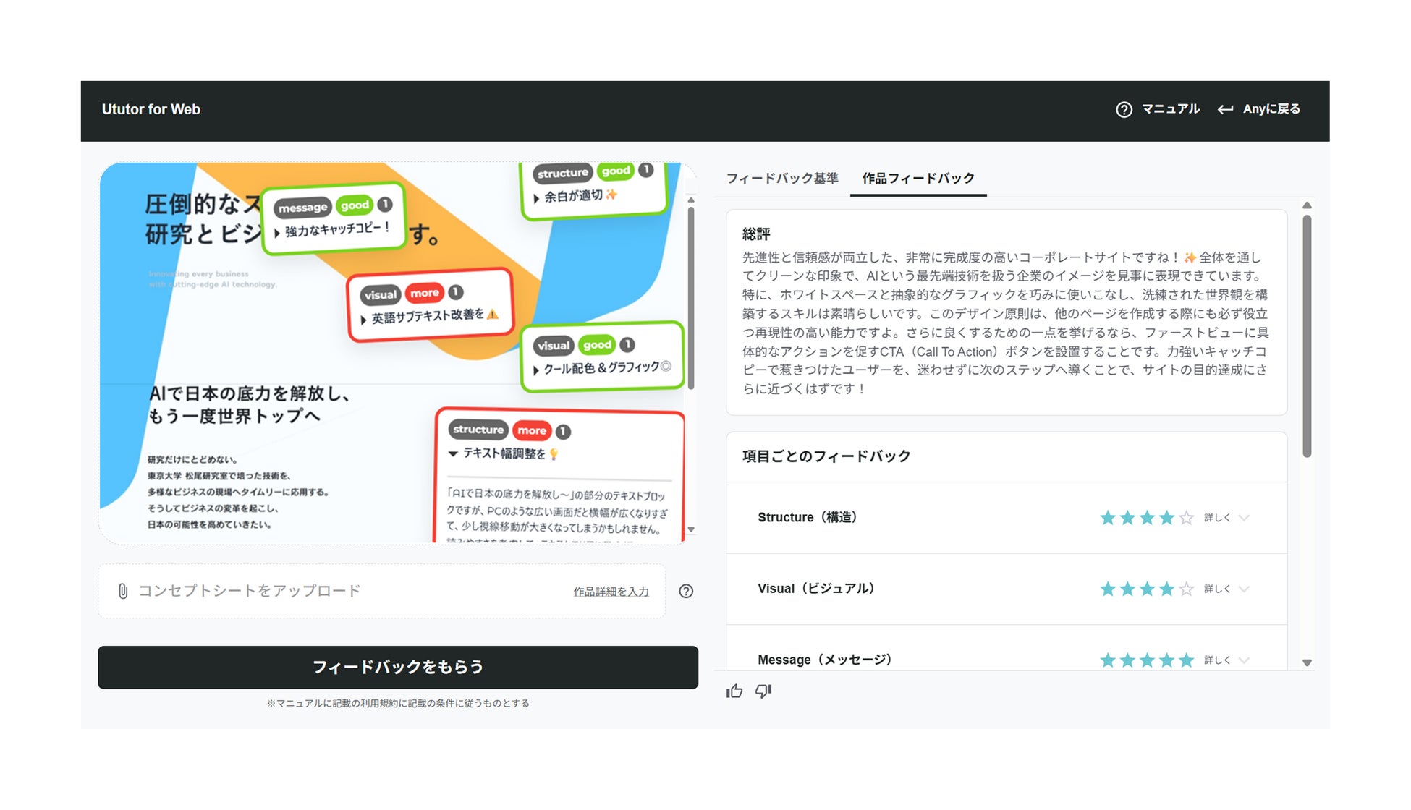The height and width of the screenshot is (810, 1411).
Task: Expand the 英語サブテキスト改善を comment
Action: 363,320
